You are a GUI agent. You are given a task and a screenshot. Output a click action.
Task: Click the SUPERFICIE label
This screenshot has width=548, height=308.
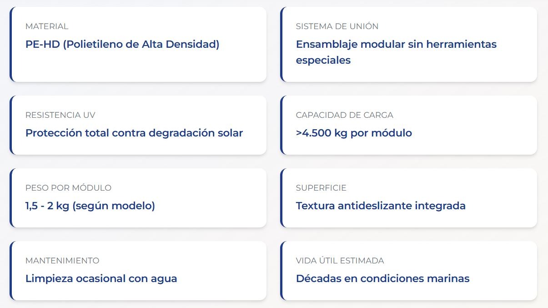click(x=321, y=188)
